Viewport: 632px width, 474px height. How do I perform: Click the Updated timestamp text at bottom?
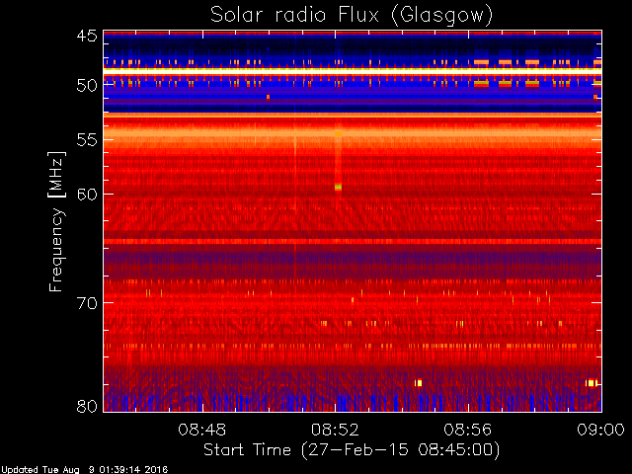pos(84,470)
